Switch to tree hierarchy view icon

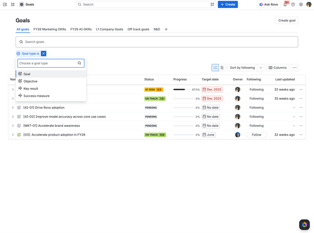point(222,68)
